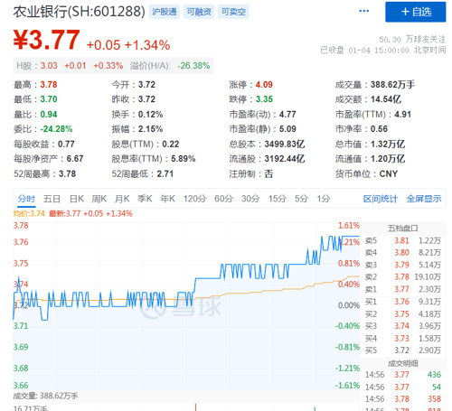Click the 可卖空 tag
Screen dimensions: 452x411
coord(233,12)
